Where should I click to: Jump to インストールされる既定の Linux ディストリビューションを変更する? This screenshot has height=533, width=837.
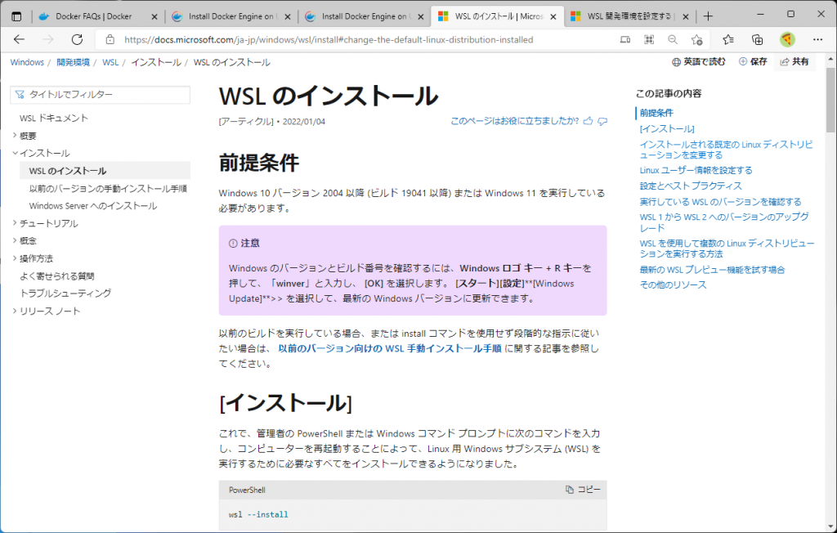pyautogui.click(x=726, y=150)
